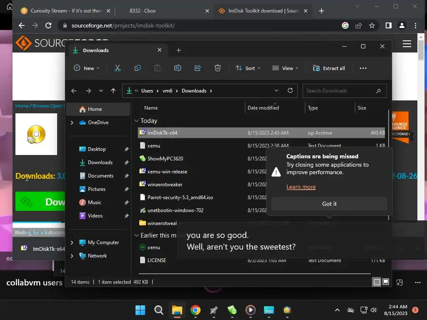Click the Users breadcrumb in address bar

pos(147,91)
